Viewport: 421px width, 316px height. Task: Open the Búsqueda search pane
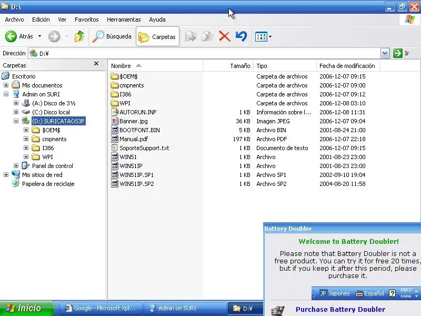pos(112,36)
